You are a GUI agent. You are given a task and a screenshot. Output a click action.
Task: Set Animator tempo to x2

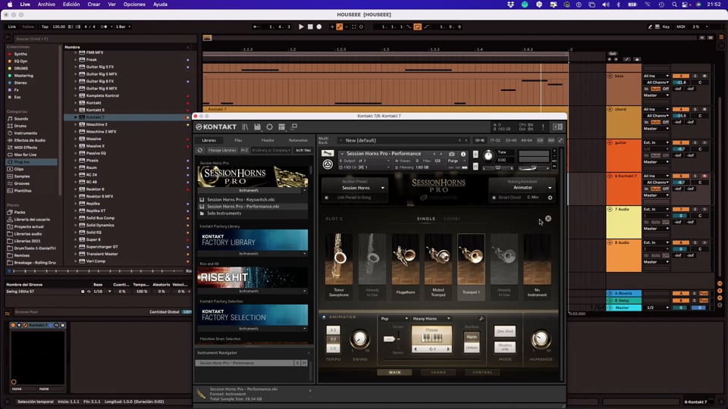[x=334, y=330]
